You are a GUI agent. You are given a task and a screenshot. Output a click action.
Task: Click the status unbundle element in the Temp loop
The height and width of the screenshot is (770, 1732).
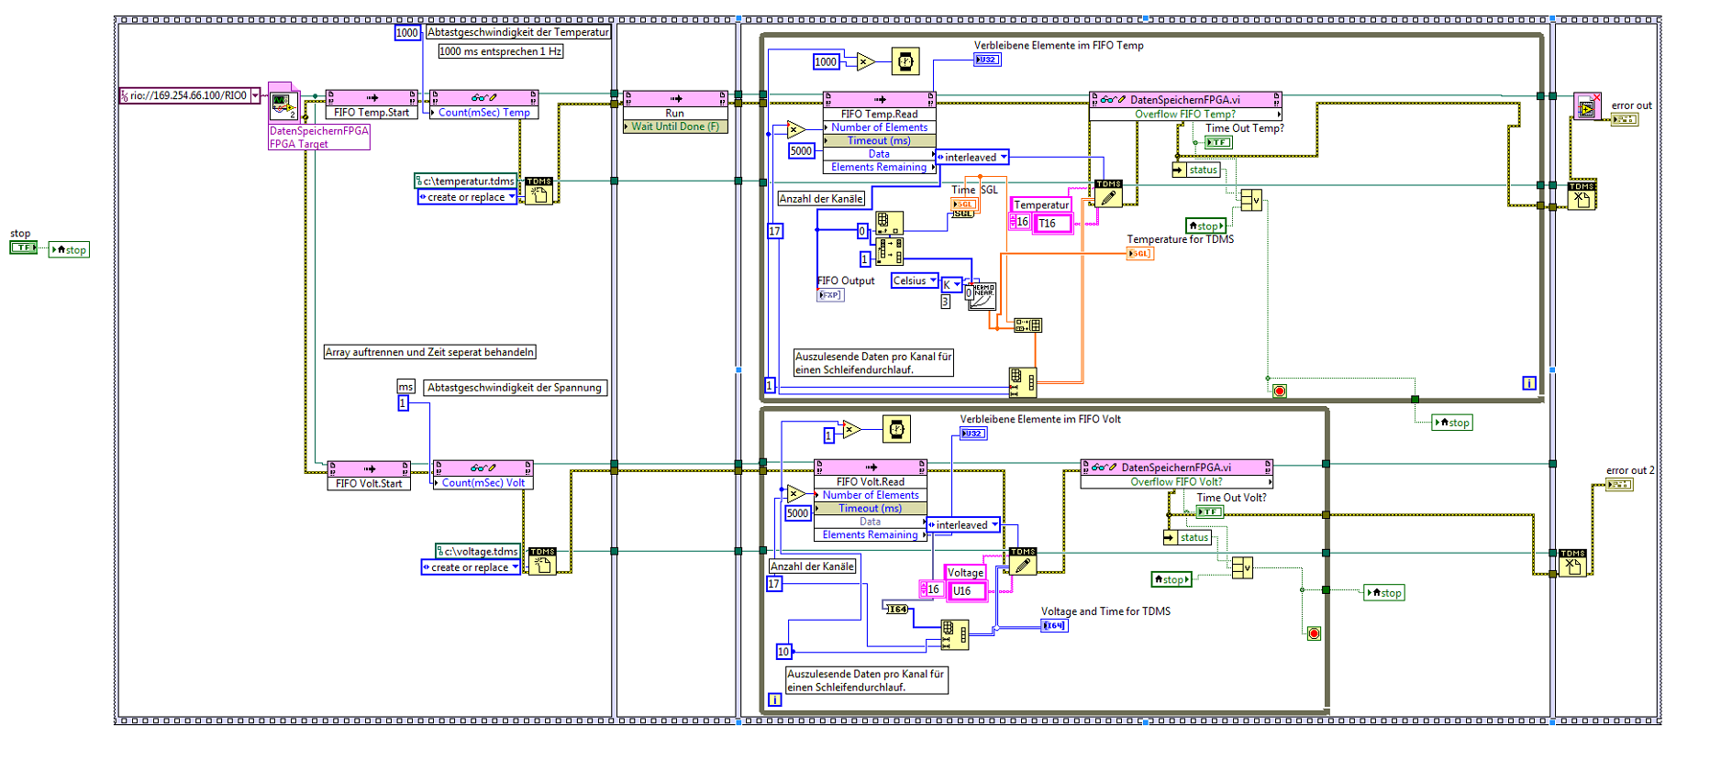(1196, 170)
